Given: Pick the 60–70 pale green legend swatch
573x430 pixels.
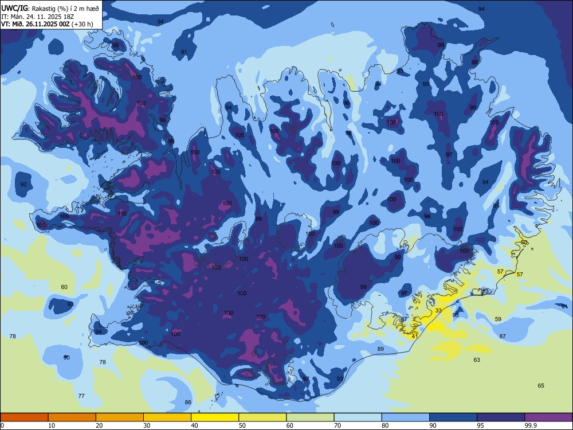Looking at the screenshot, I should coord(310,417).
